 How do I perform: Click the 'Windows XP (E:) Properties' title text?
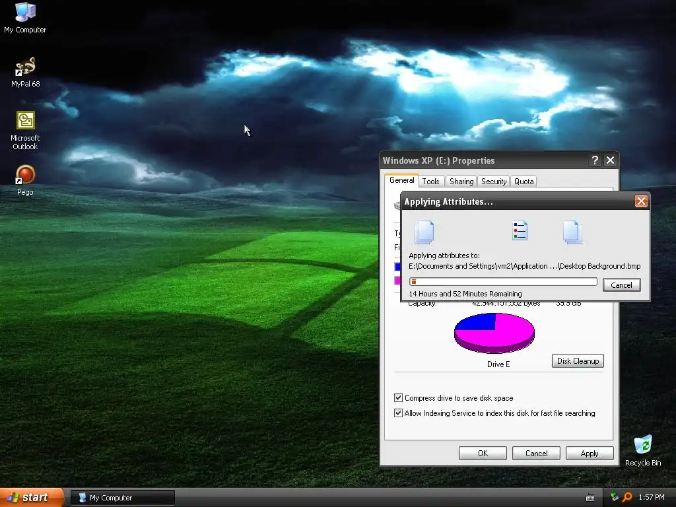[x=438, y=160]
